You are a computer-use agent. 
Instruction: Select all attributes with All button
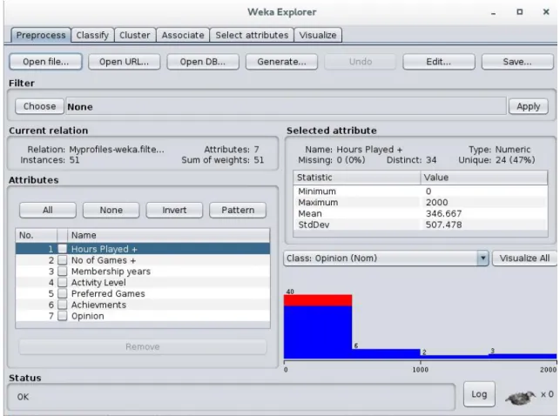point(48,210)
